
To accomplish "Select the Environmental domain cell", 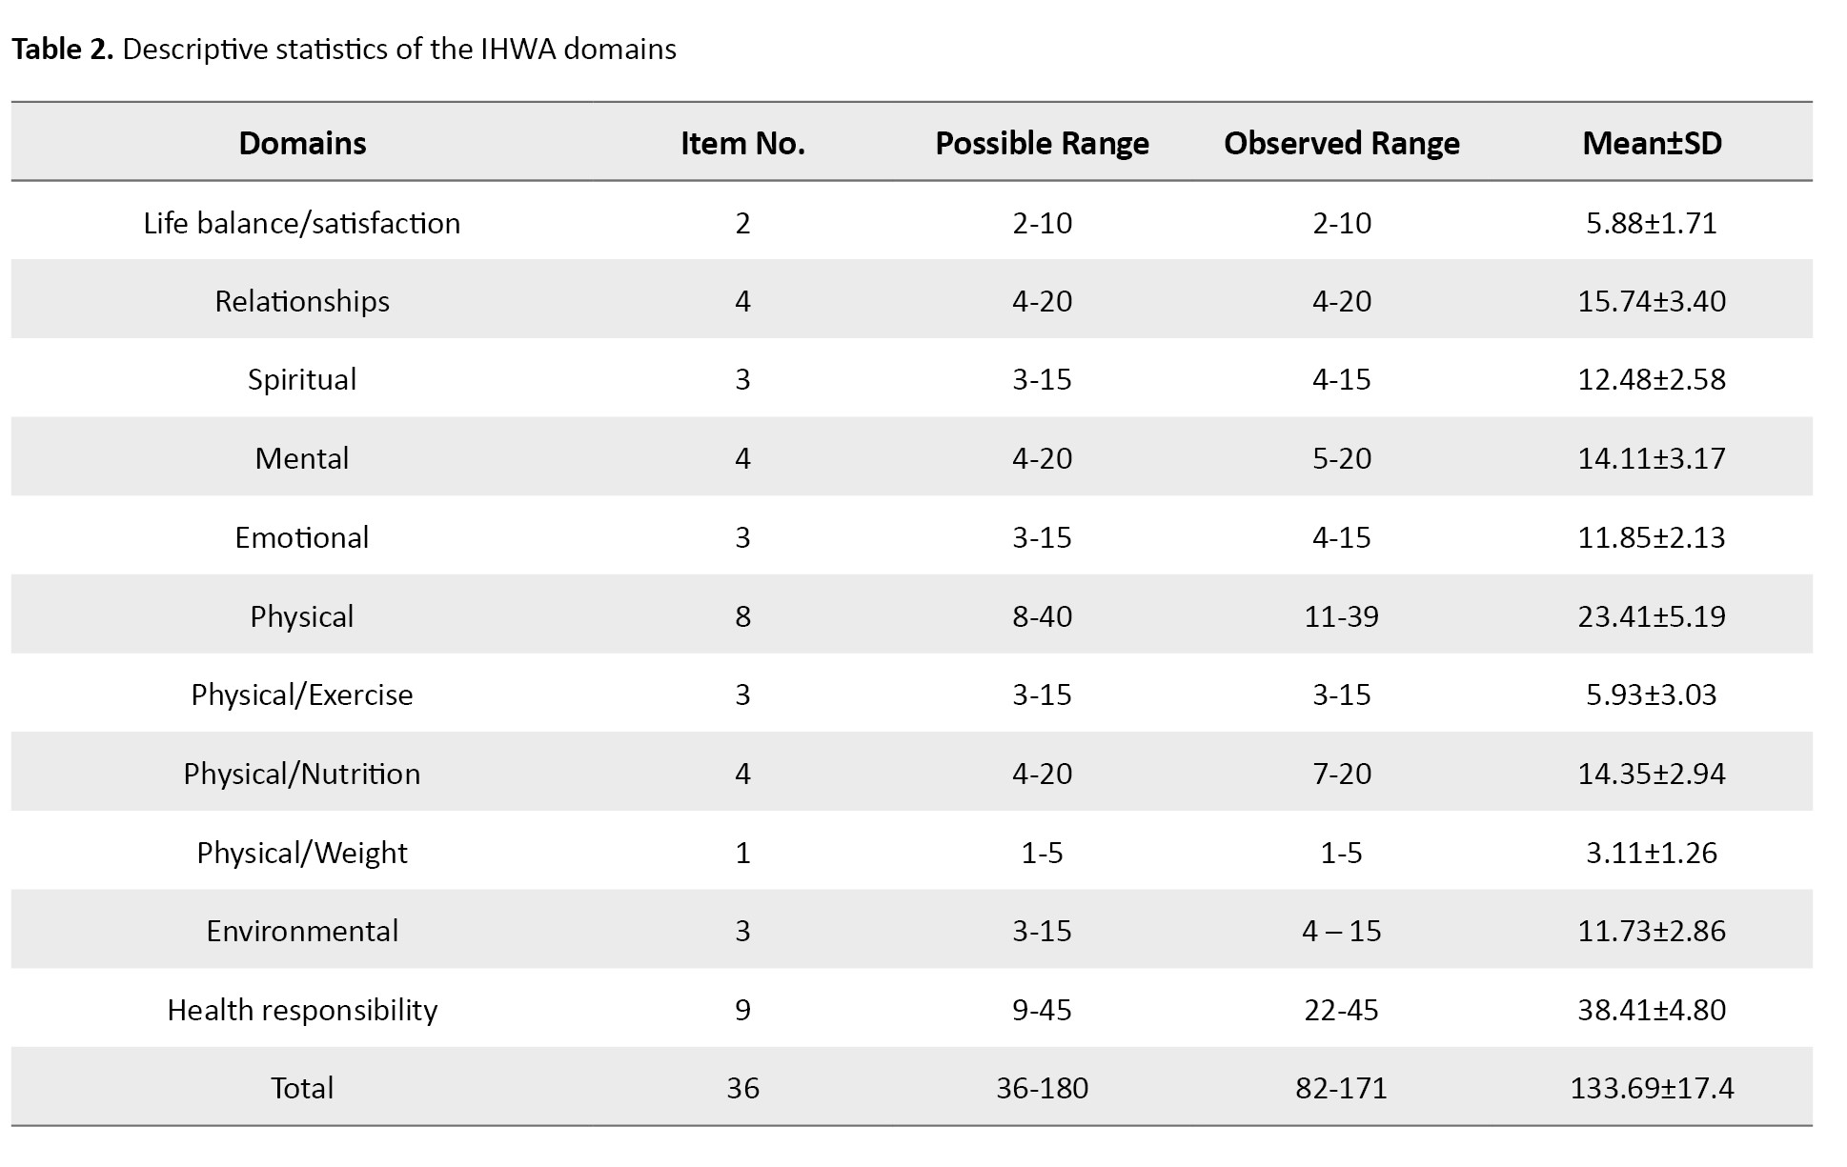I will pyautogui.click(x=302, y=931).
